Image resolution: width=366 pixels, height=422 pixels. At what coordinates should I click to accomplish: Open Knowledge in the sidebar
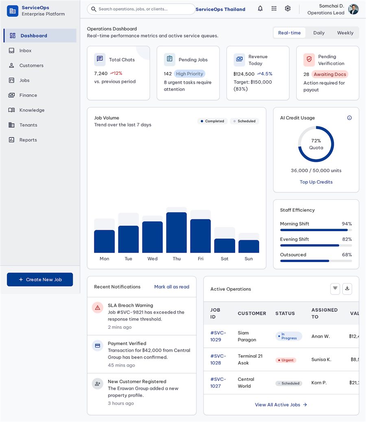[40, 110]
